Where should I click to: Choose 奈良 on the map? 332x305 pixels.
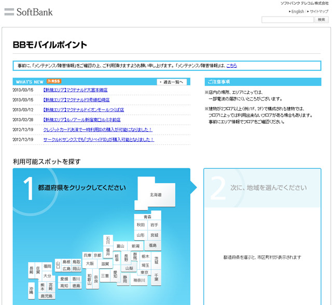coord(96,279)
